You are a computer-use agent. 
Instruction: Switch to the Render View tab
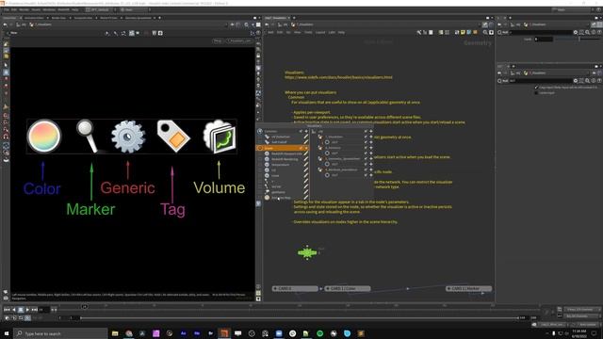pos(58,18)
